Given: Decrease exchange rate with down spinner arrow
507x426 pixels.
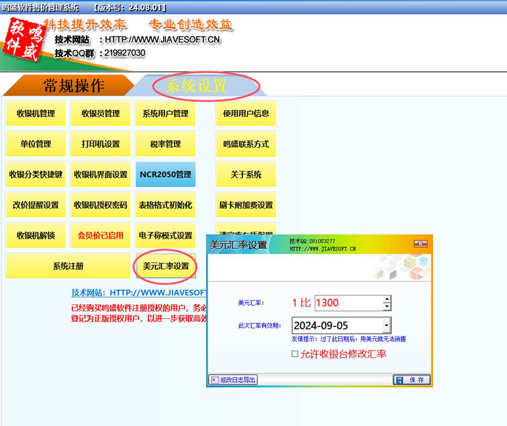Looking at the screenshot, I should coord(387,307).
